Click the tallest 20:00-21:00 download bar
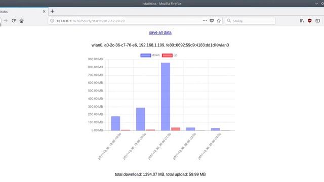 pyautogui.click(x=166, y=97)
